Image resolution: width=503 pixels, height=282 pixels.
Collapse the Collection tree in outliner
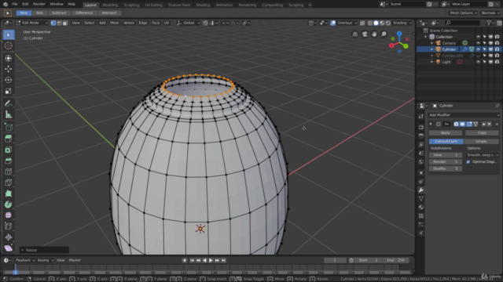[426, 37]
